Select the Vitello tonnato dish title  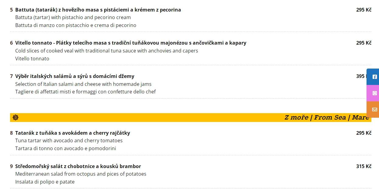point(131,43)
